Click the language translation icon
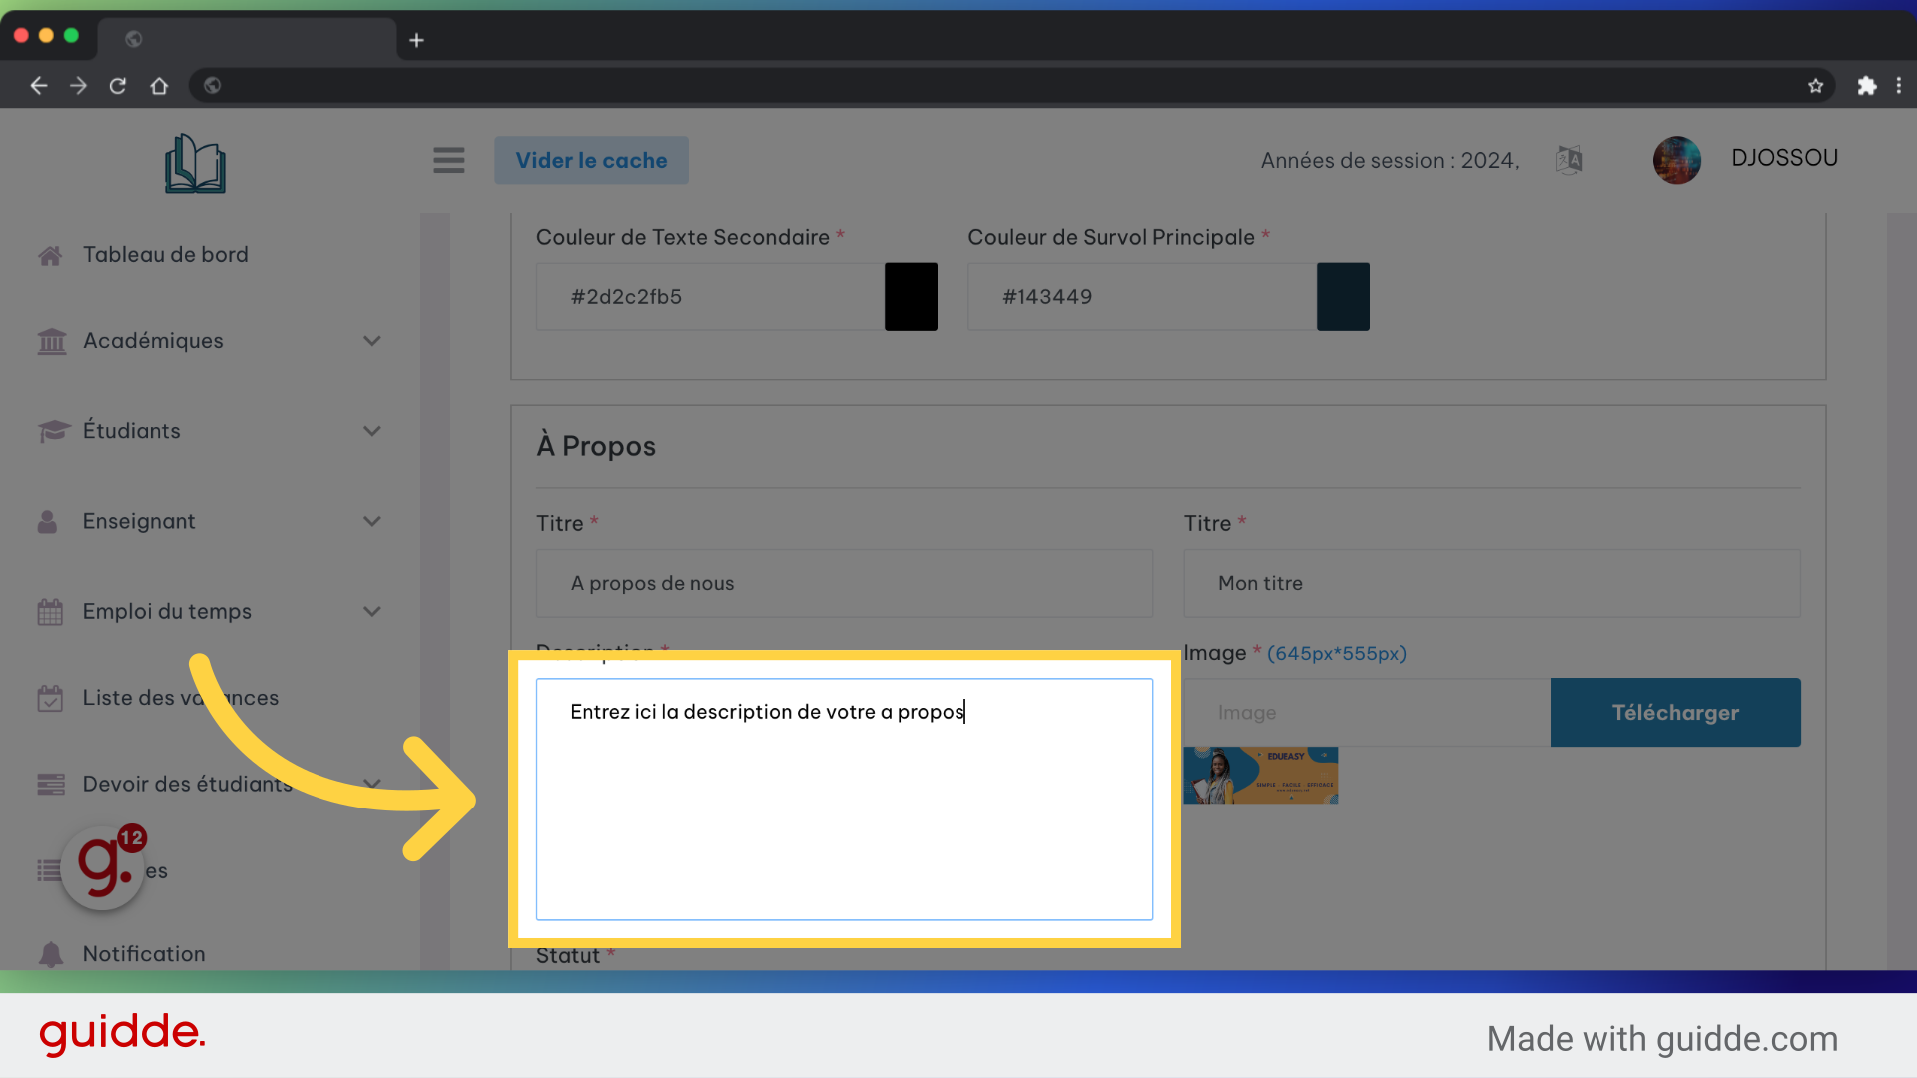Screen dimensions: 1917x1078 1569,160
